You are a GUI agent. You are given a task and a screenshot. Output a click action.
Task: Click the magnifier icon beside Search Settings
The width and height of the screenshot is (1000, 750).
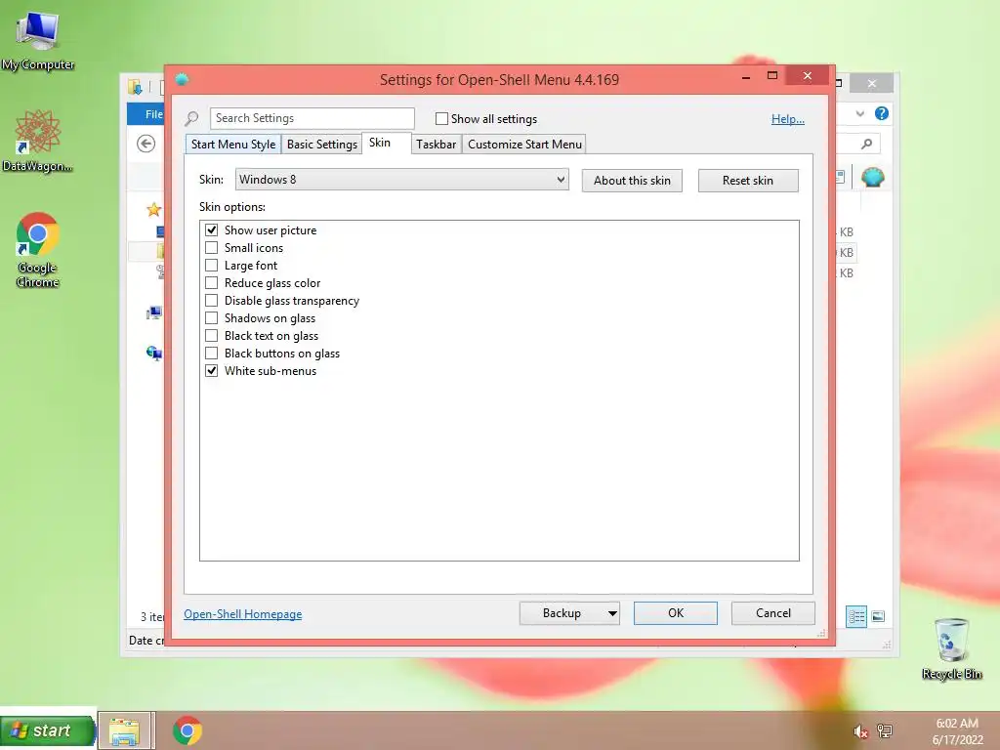tap(191, 118)
